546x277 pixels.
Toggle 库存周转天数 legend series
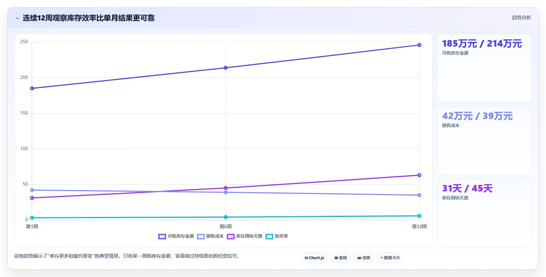coord(245,236)
